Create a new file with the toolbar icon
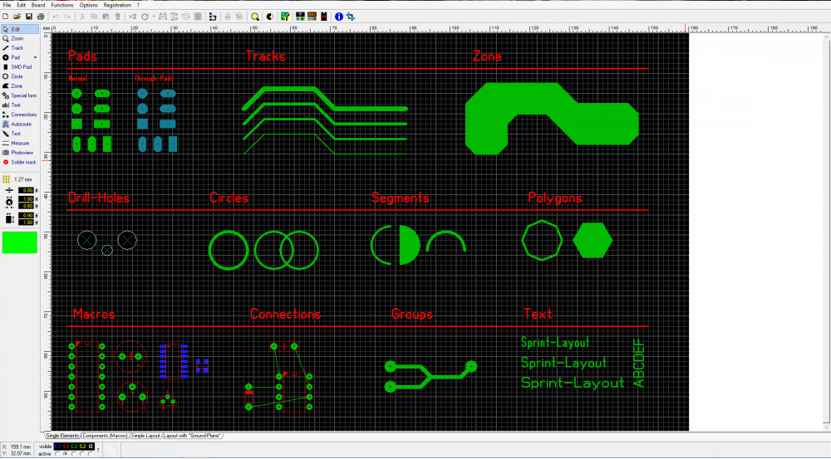 pyautogui.click(x=5, y=17)
